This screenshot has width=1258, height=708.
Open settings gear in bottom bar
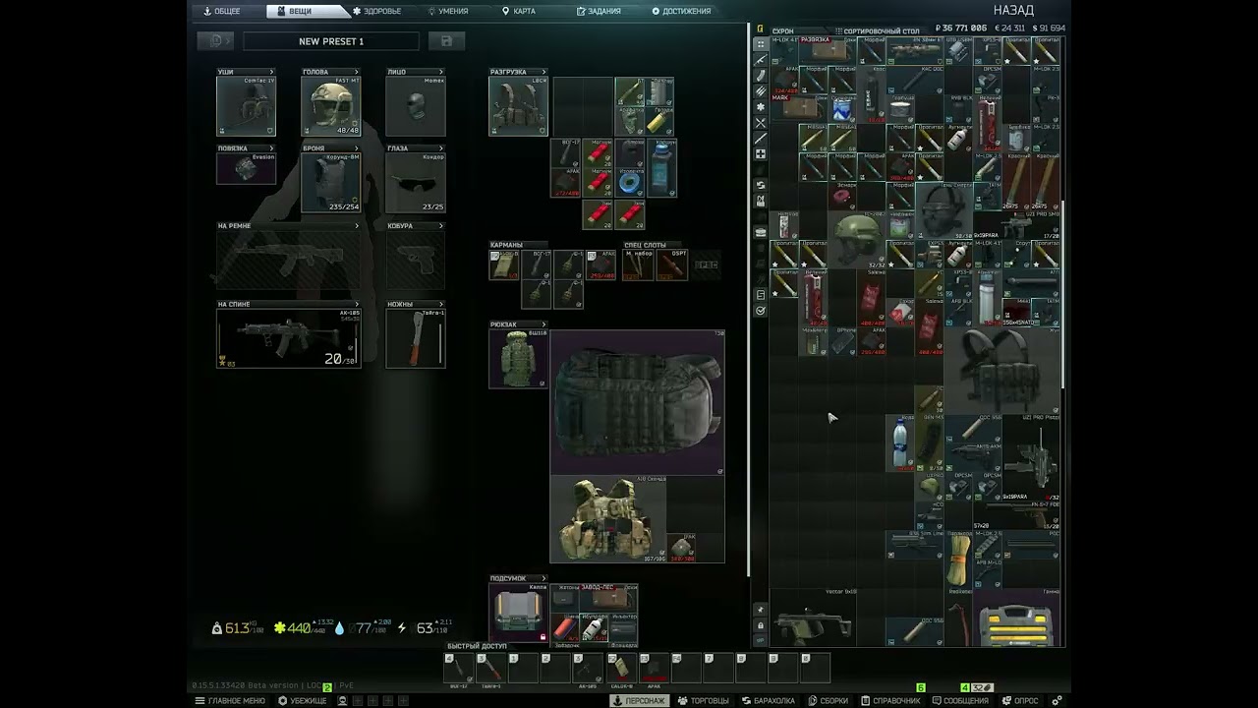pyautogui.click(x=1057, y=701)
